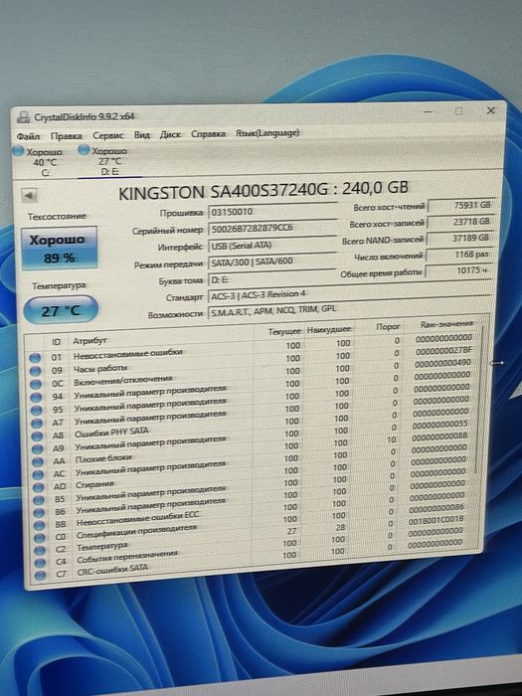
Task: Open the Файл menu
Action: tap(28, 136)
